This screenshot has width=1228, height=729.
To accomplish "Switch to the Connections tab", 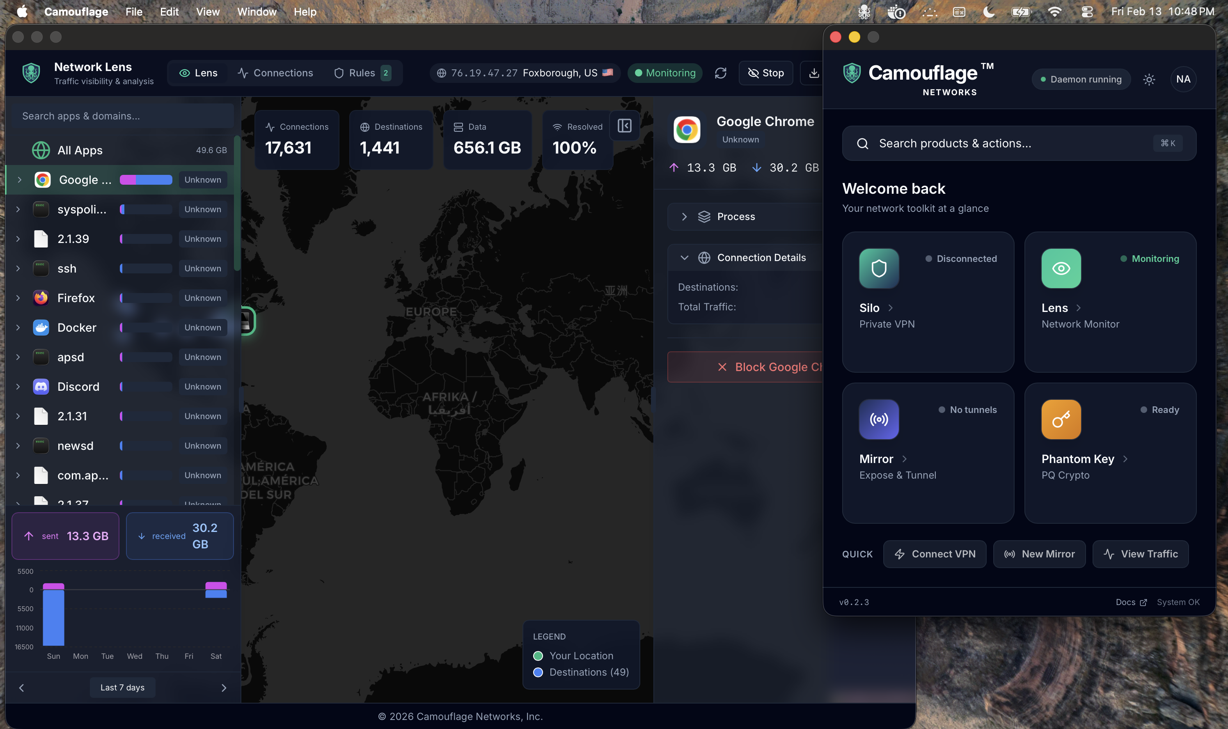I will [275, 73].
